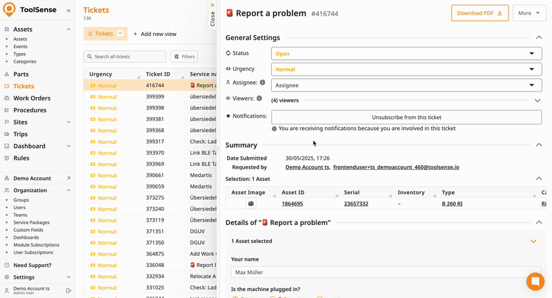The width and height of the screenshot is (552, 298).
Task: Open the B 260 RI type link
Action: 452,204
